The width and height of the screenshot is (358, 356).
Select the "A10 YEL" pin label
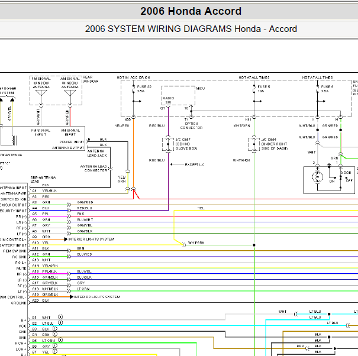(40, 242)
